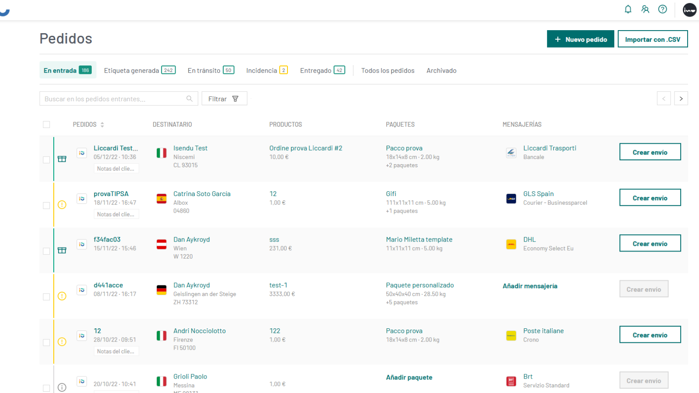Switch to the En tránsito tab

pyautogui.click(x=211, y=70)
